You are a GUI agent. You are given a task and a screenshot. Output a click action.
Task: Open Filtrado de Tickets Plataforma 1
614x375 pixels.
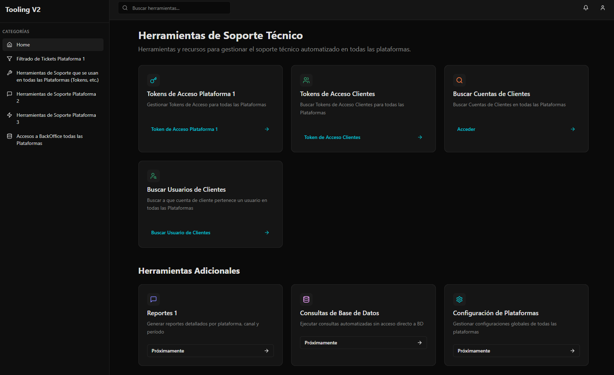[x=50, y=59]
